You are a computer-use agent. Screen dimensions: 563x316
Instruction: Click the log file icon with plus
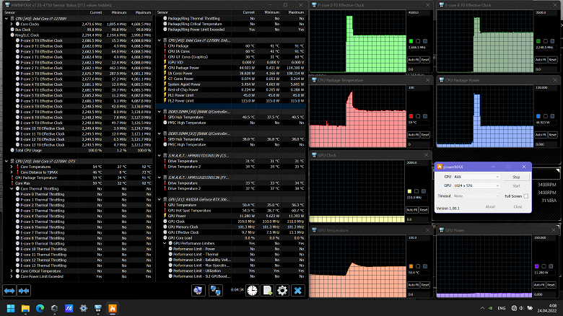coord(267,290)
